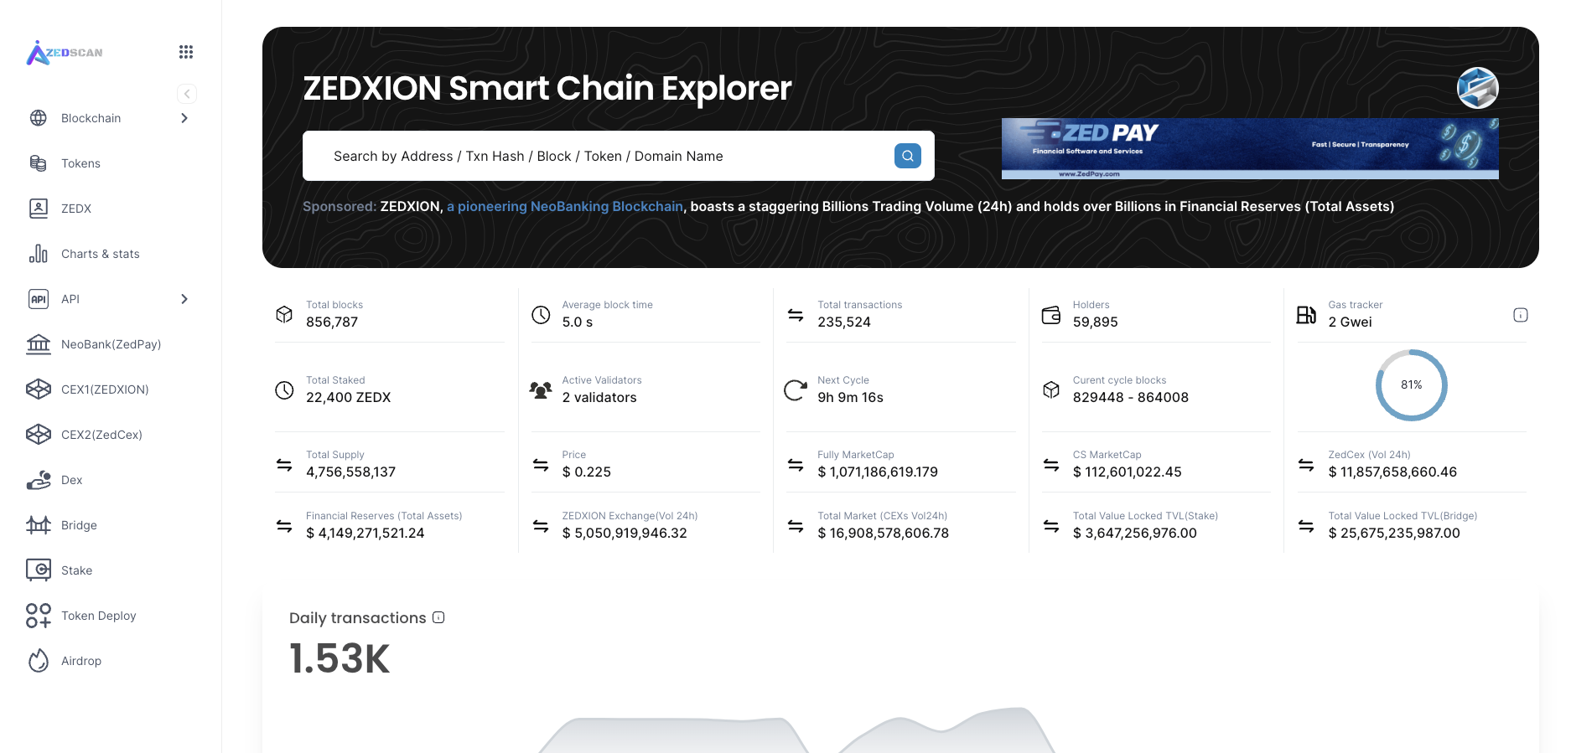Click the API icon in sidebar

(39, 299)
